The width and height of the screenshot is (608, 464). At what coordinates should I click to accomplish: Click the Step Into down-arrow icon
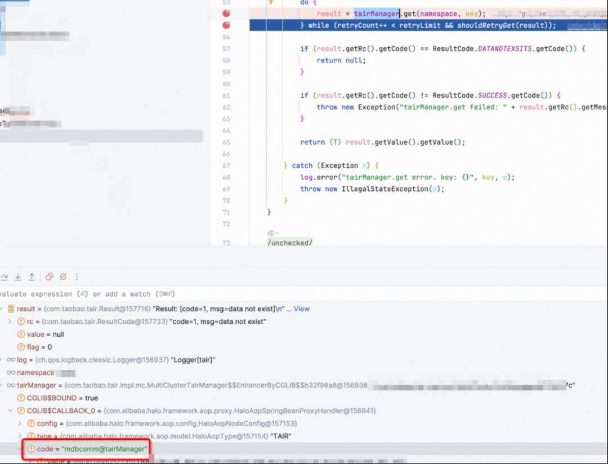[x=18, y=276]
